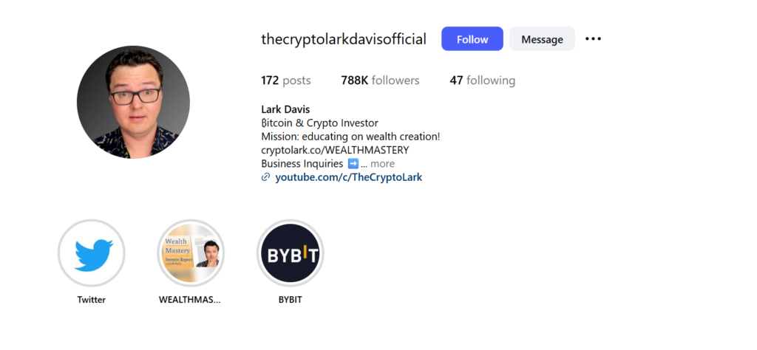Follow thecryptolarkdavisofficial account
This screenshot has width=757, height=350.
pyautogui.click(x=472, y=39)
